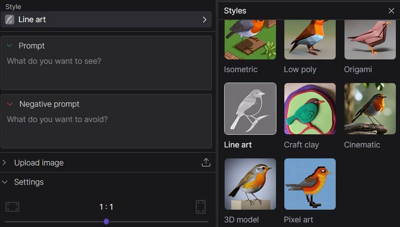Image resolution: width=400 pixels, height=227 pixels.
Task: Select the Line art style thumbnail
Action: [250, 109]
